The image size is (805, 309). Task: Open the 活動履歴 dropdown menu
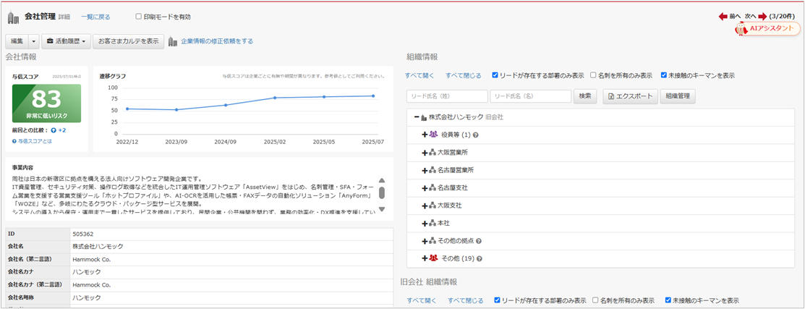pos(65,41)
